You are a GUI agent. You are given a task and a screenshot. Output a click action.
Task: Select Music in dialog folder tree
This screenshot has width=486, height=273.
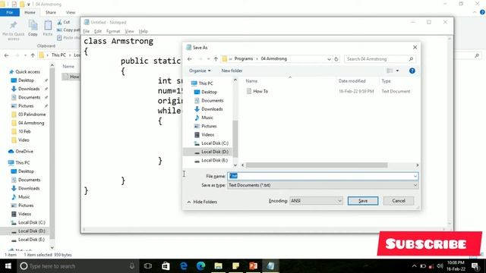tap(207, 118)
